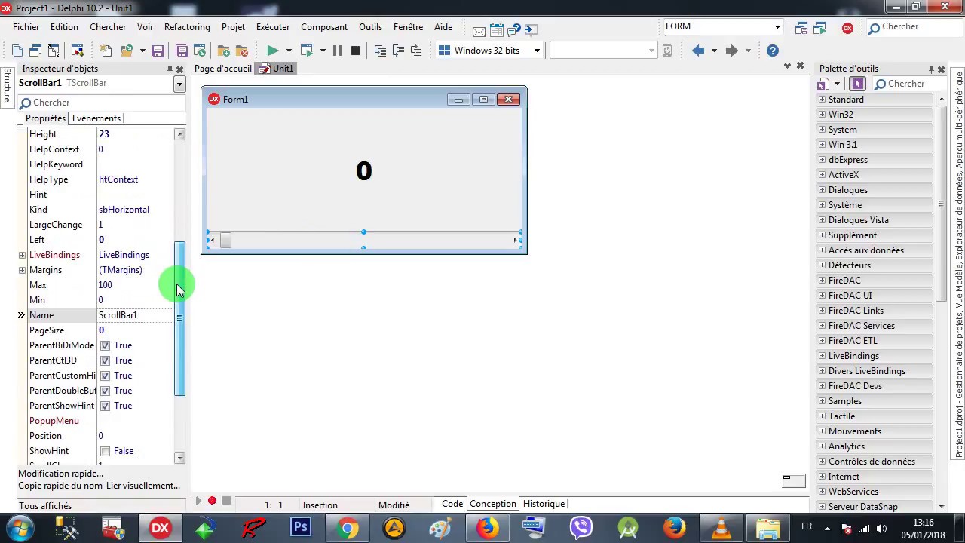
Task: Click the Save (purple floppy) icon
Action: tap(158, 51)
